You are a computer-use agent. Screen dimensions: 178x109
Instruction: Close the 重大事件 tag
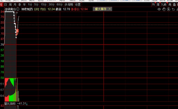coord(110,9)
